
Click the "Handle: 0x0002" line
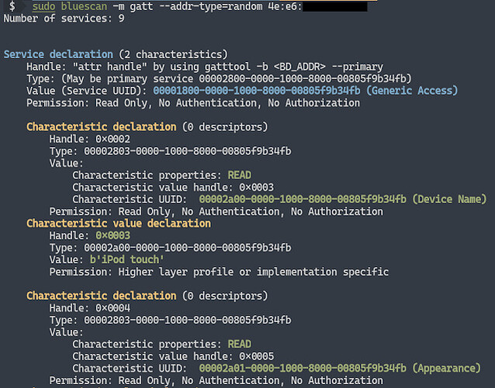pyautogui.click(x=90, y=139)
